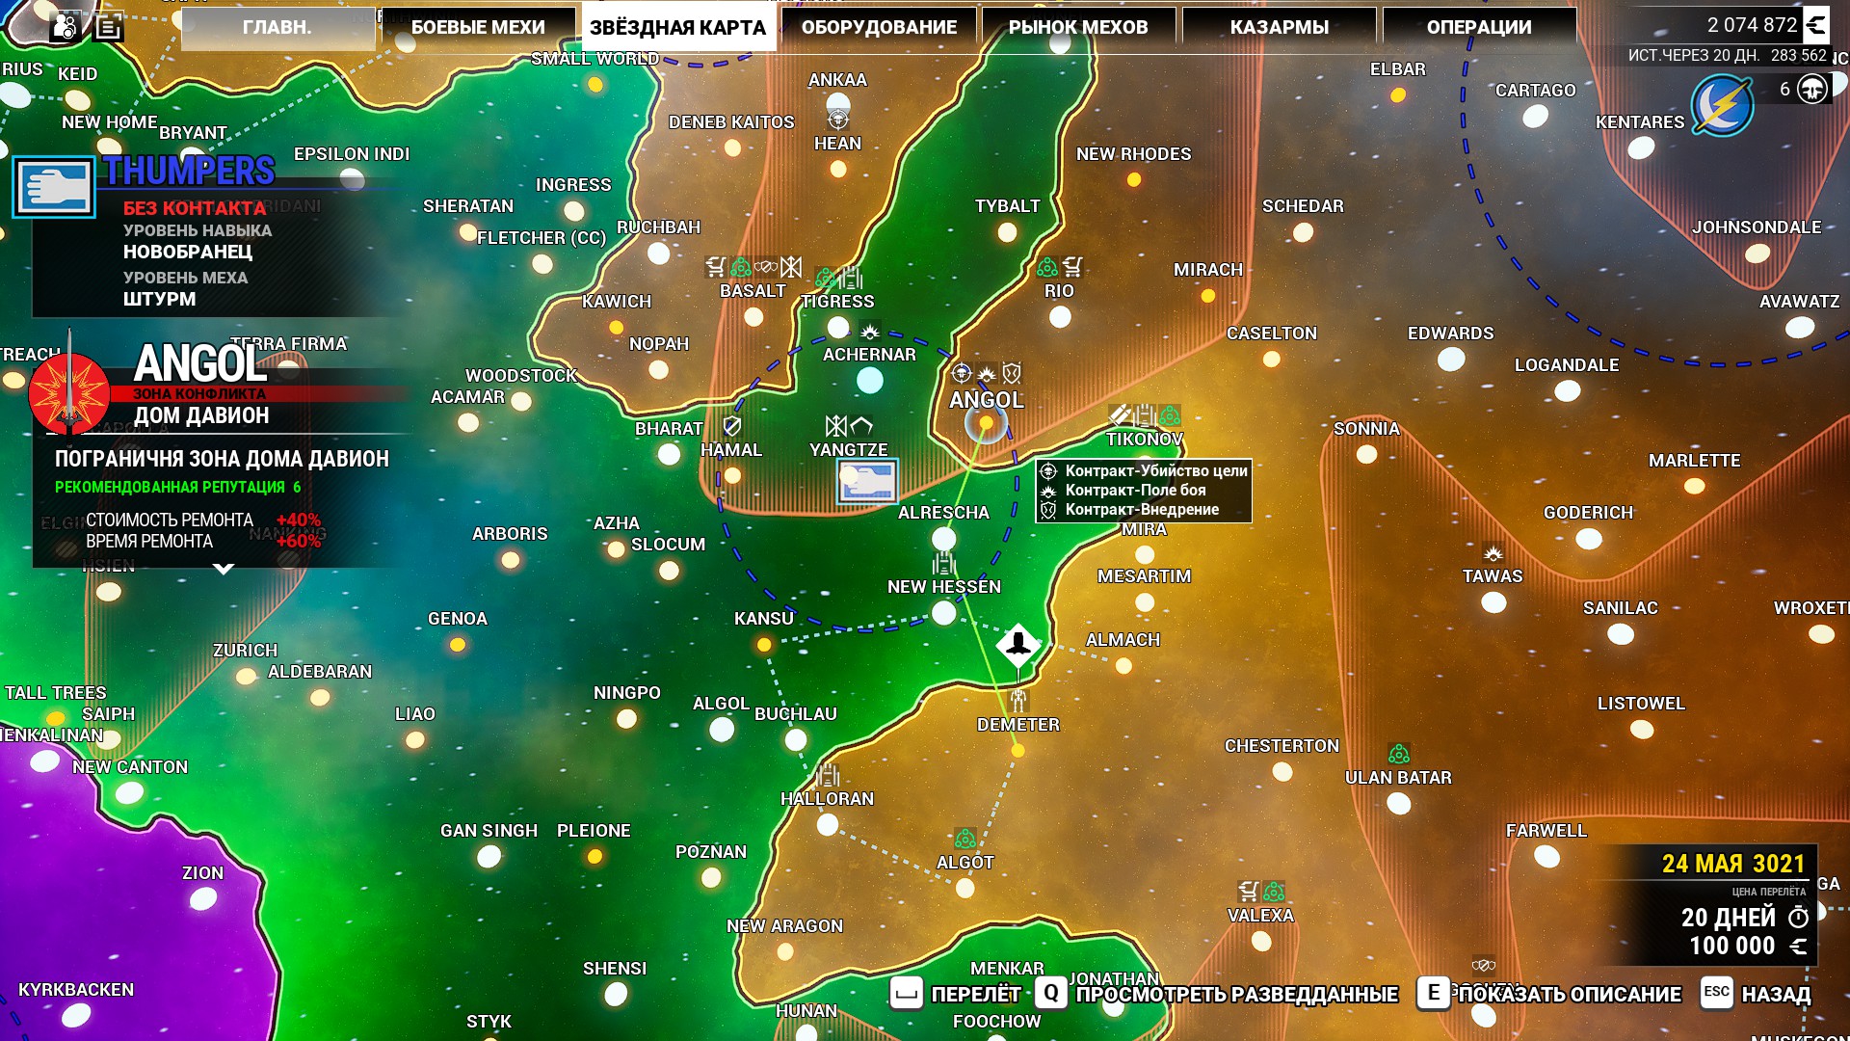Click the Thumpers thumbnail near Yangtze
Image resolution: width=1850 pixels, height=1041 pixels.
pyautogui.click(x=867, y=481)
